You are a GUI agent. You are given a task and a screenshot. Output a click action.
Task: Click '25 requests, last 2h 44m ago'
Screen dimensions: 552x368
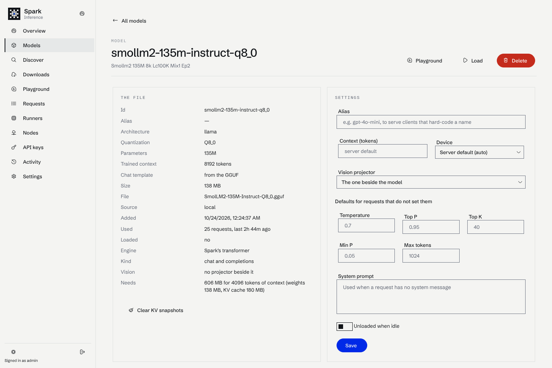point(237,229)
